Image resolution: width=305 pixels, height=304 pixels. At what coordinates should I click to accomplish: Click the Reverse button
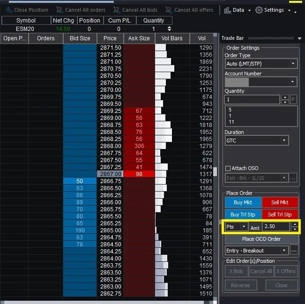click(241, 285)
